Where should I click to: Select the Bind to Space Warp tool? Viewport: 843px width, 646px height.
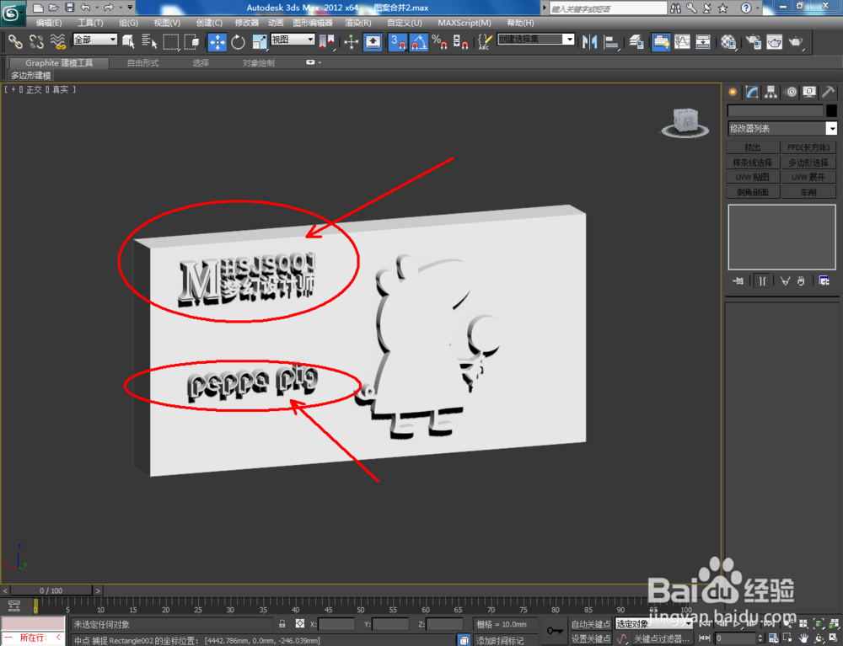point(57,41)
